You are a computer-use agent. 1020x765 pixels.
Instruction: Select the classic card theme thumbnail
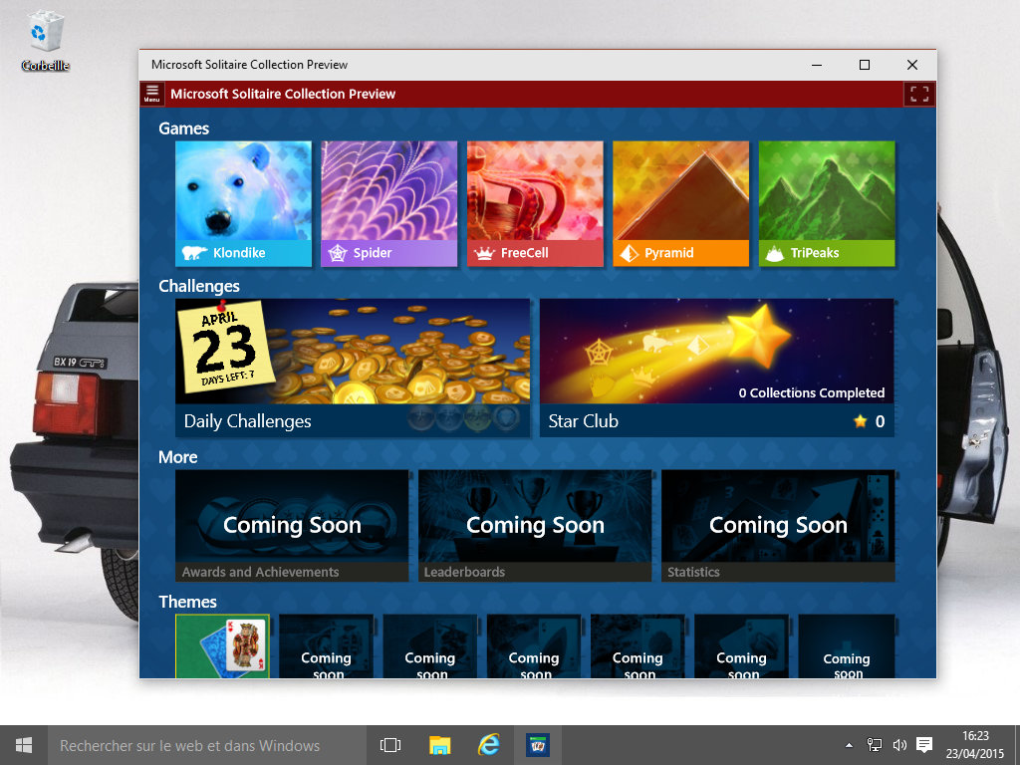tap(223, 645)
